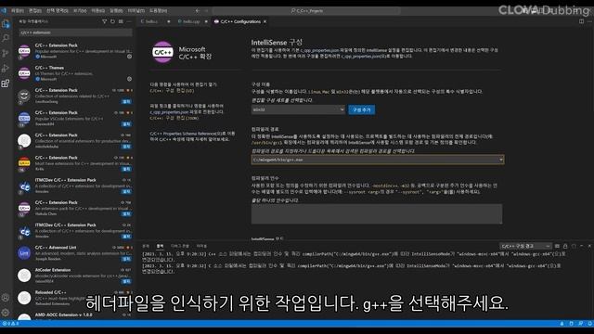Open the Manage gear in activity bar
The image size is (594, 334).
(6, 313)
